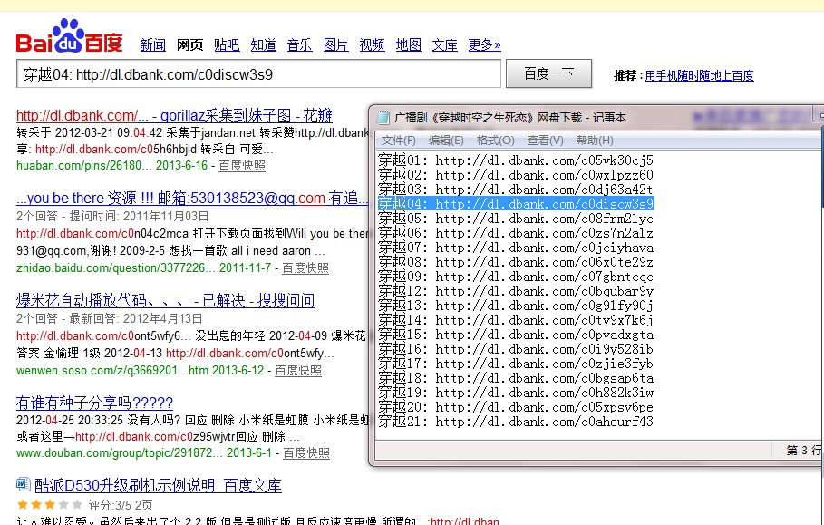
Task: Open the 帮助(H) menu in Notepad
Action: 595,141
